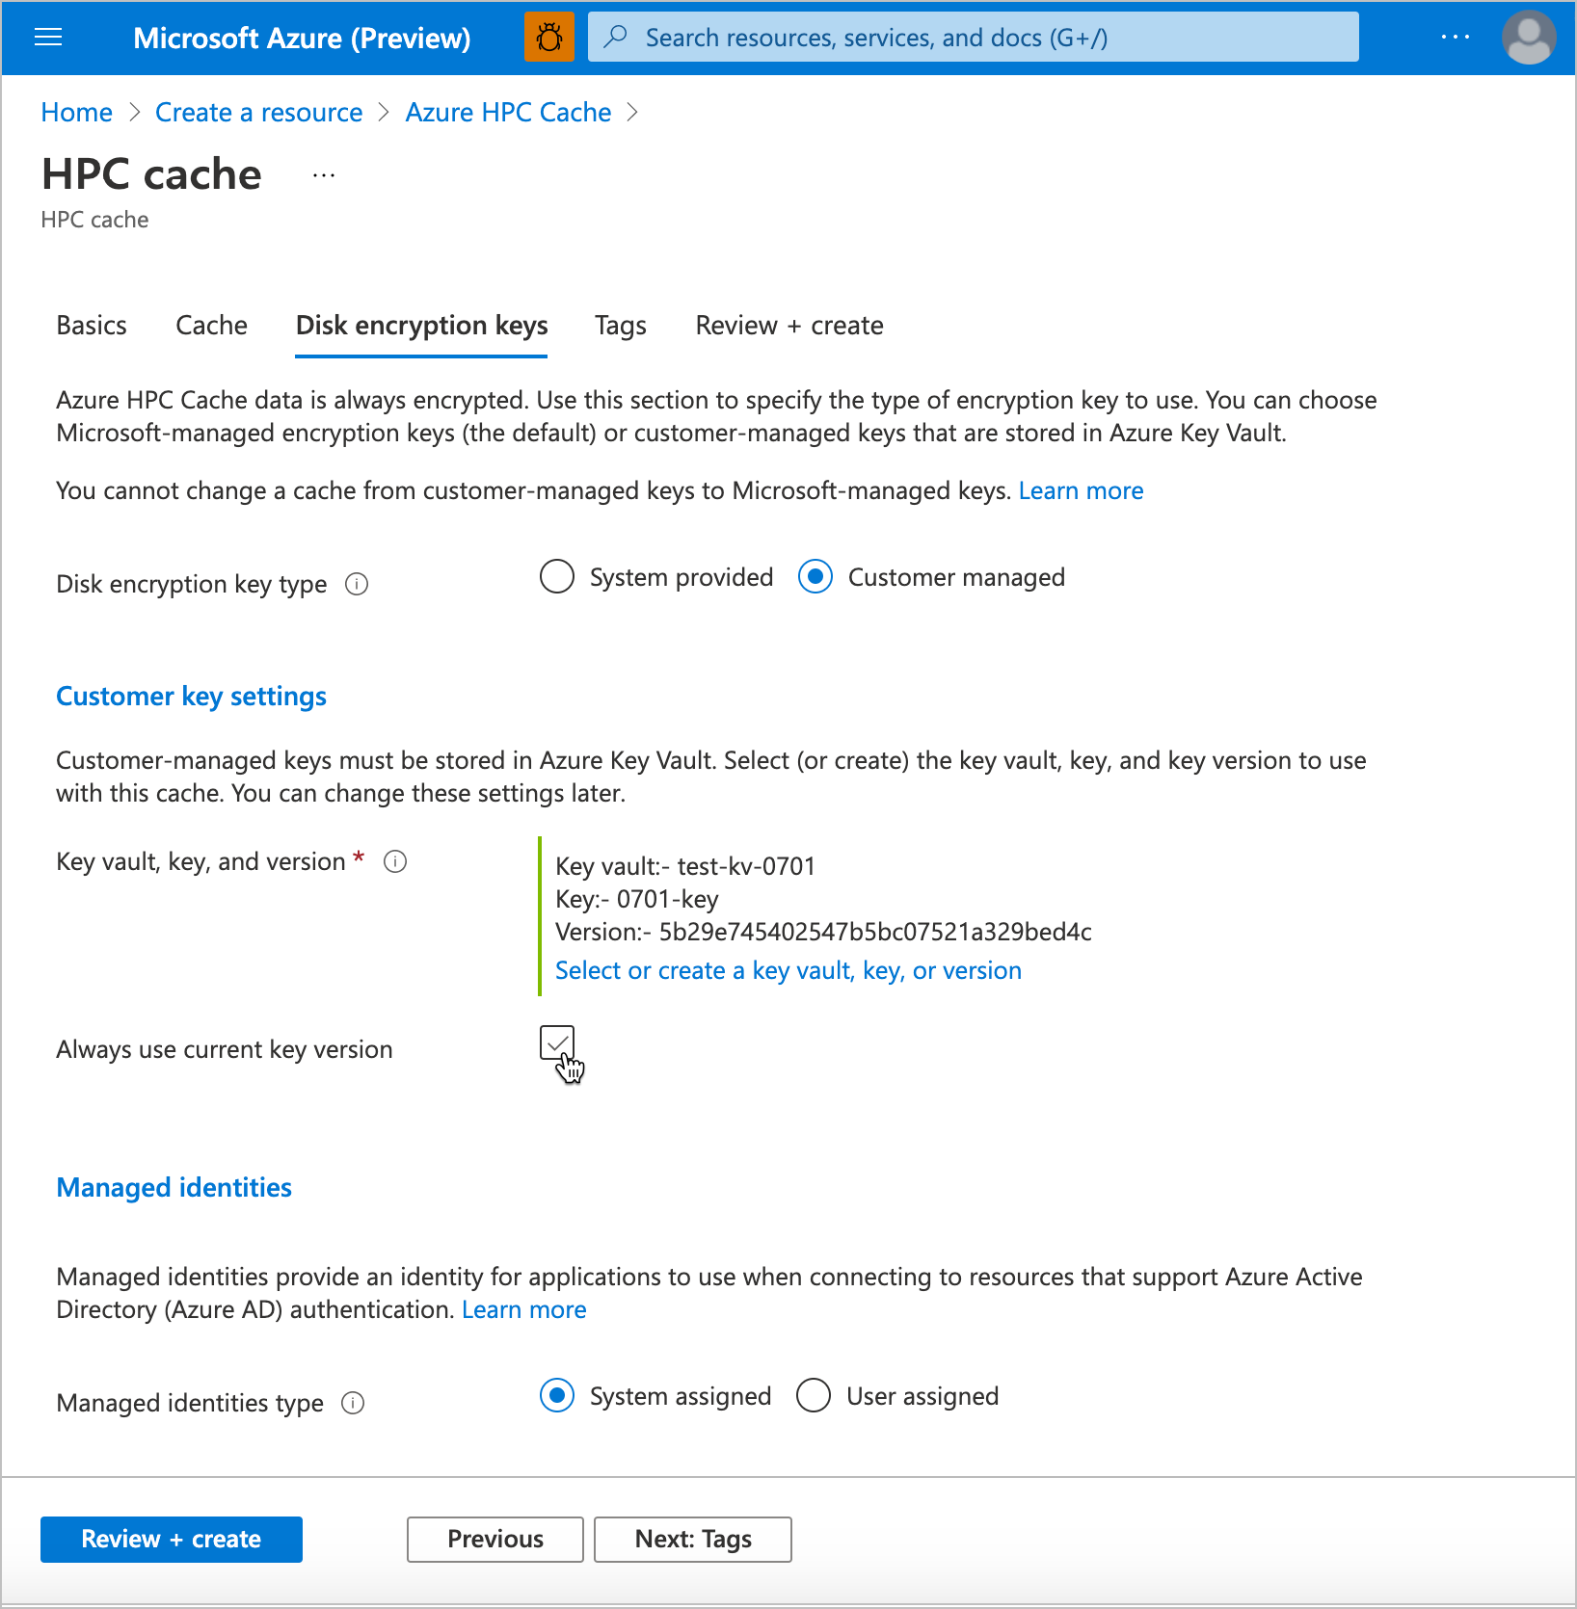Click Learn more about customer-managed keys
Image resolution: width=1577 pixels, height=1609 pixels.
point(1080,490)
